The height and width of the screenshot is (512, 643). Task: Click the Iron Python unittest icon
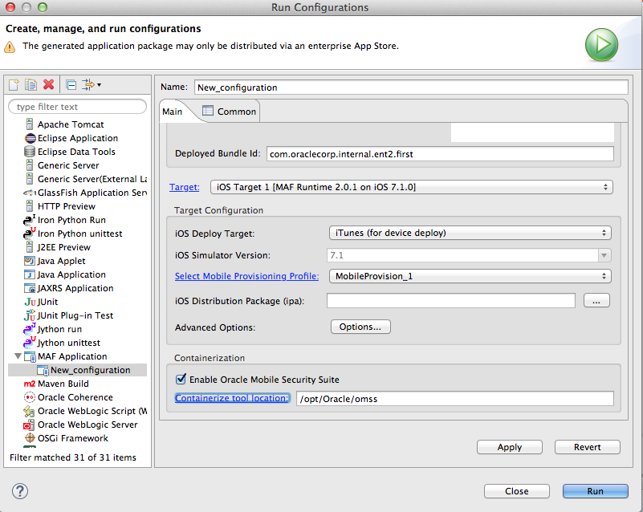(29, 234)
